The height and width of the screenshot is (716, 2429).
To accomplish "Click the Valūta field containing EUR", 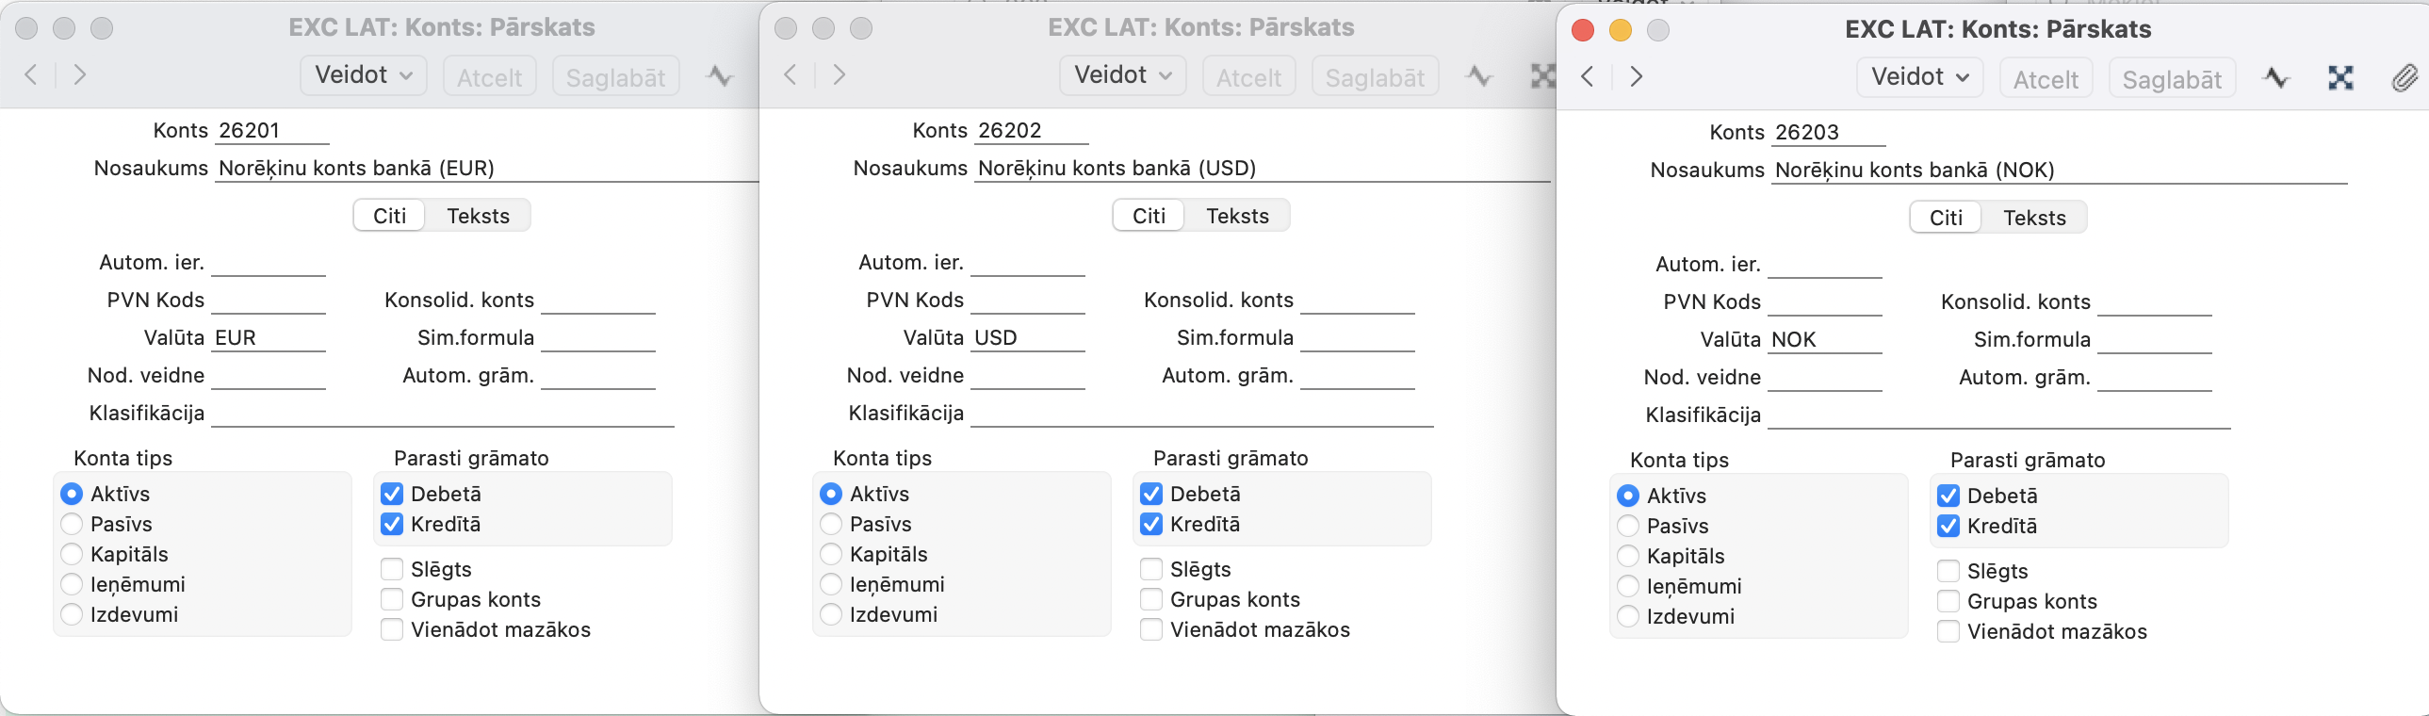I will click(268, 337).
